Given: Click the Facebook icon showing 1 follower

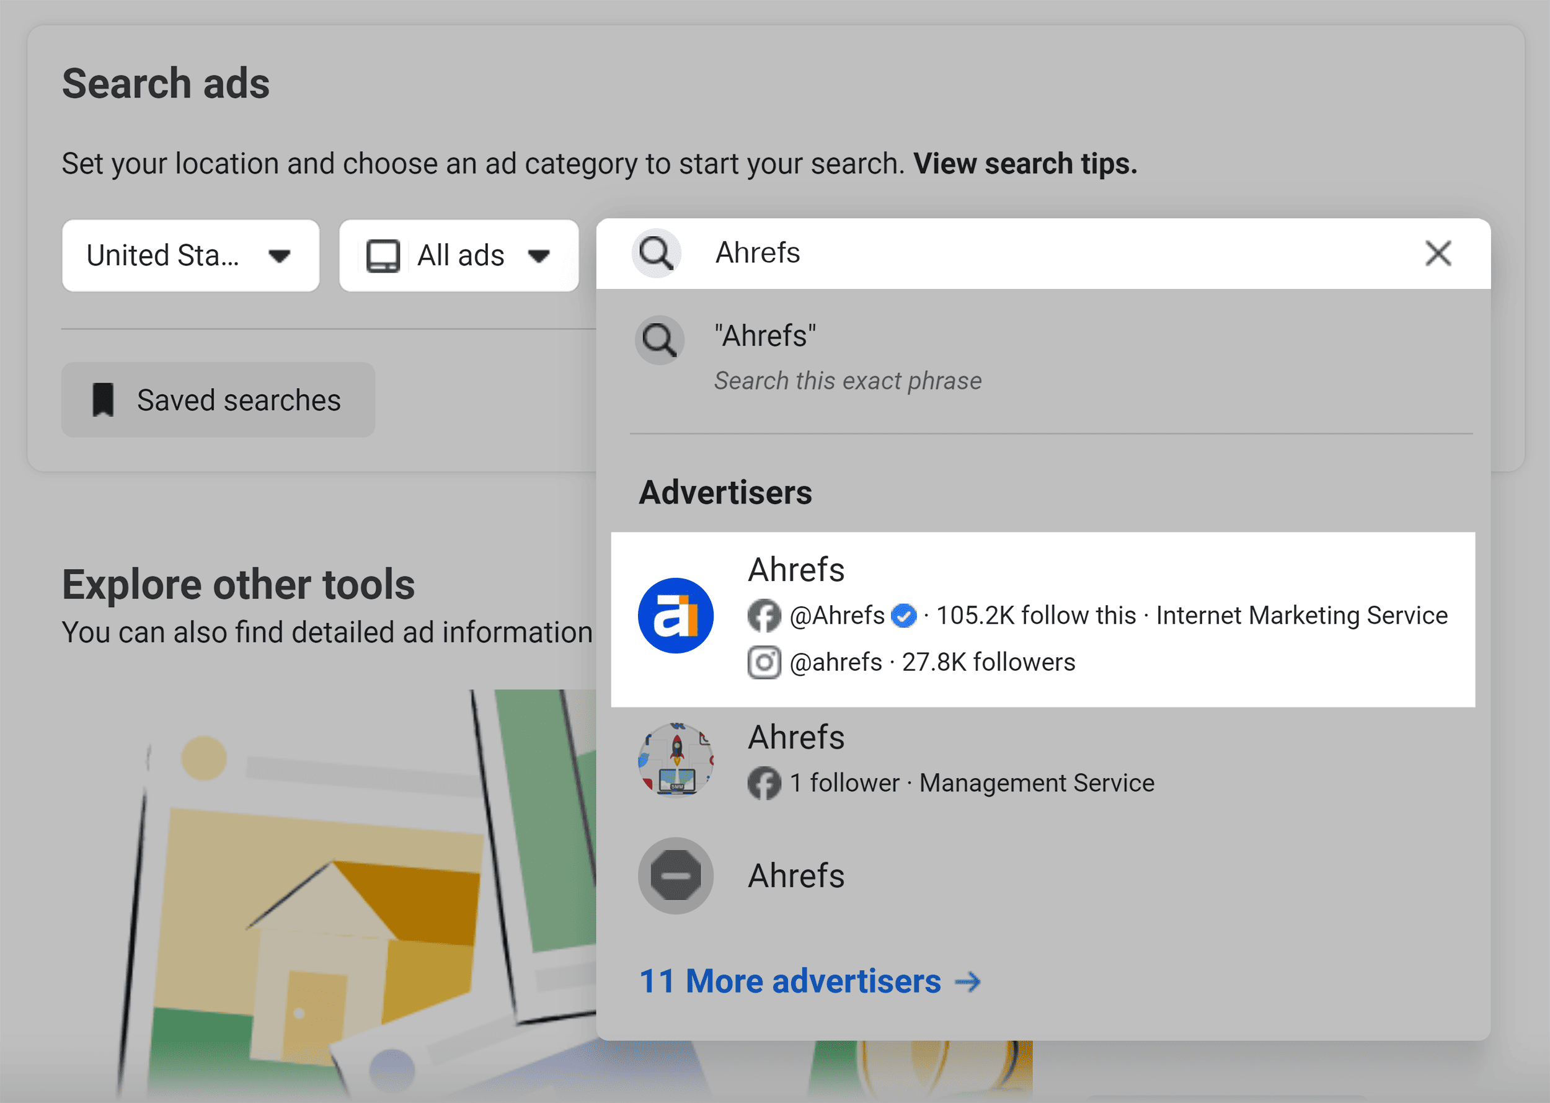Looking at the screenshot, I should (765, 782).
